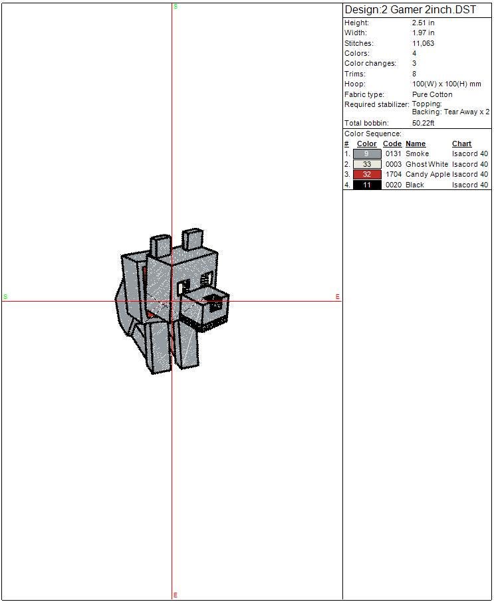494x602 pixels.
Task: Click the Pure Cotton fabric type value
Action: click(x=432, y=94)
